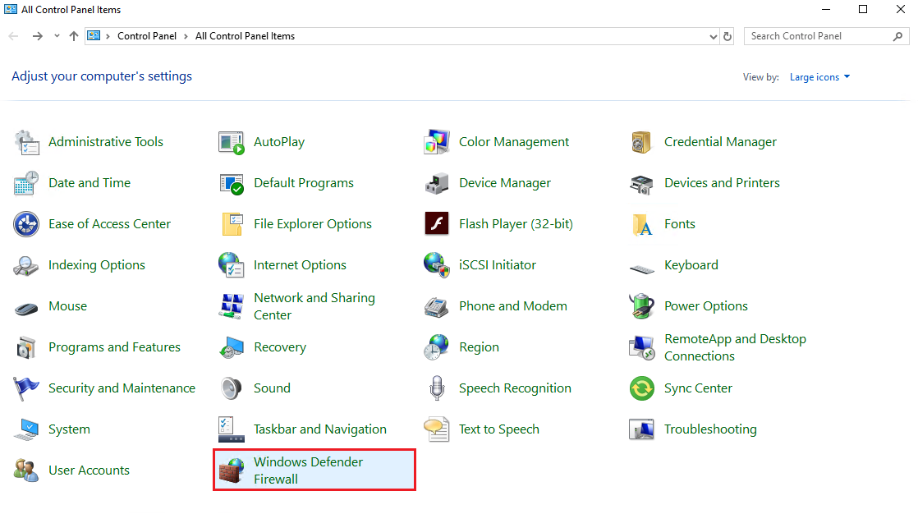Open the recent locations dropdown arrow

click(57, 36)
